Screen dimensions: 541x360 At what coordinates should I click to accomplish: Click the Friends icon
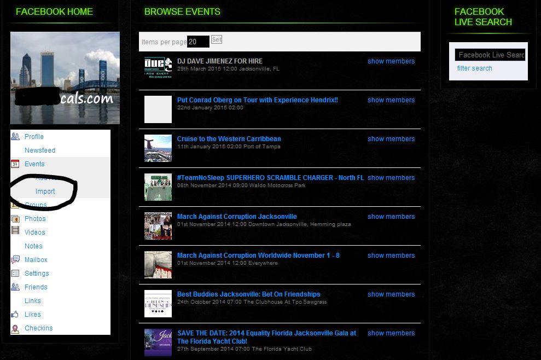[15, 287]
